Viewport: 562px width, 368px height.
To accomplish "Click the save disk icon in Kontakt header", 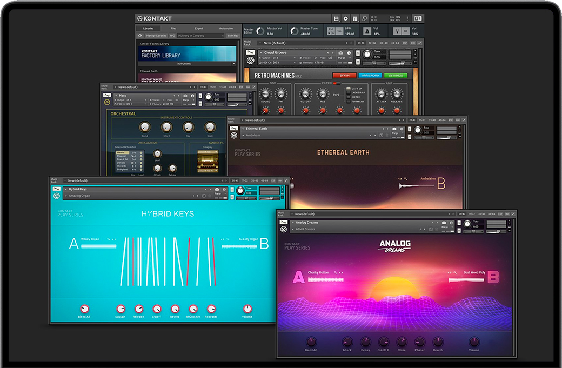I will click(336, 19).
